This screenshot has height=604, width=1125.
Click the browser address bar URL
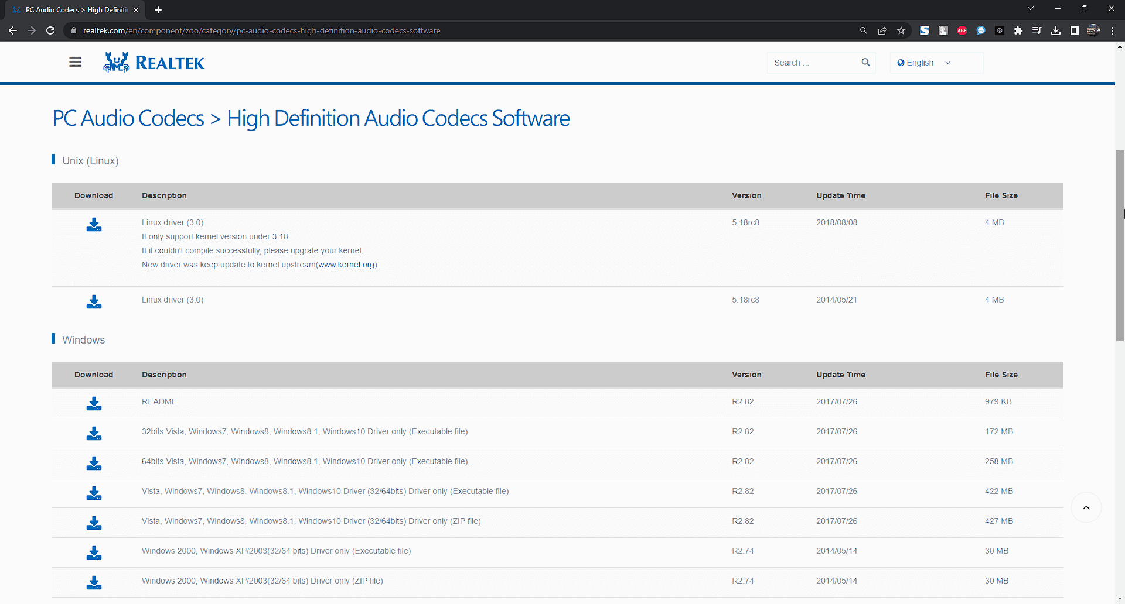(262, 30)
